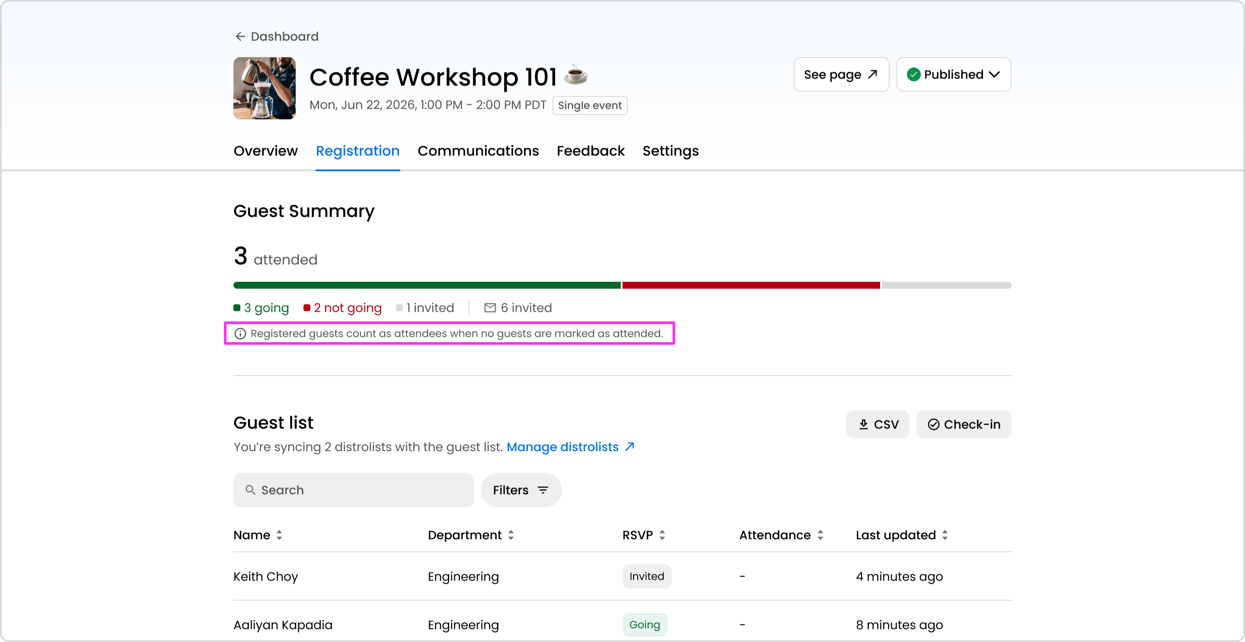Click the sort arrows on Name column
Screen dimensions: 1245x642
point(279,535)
